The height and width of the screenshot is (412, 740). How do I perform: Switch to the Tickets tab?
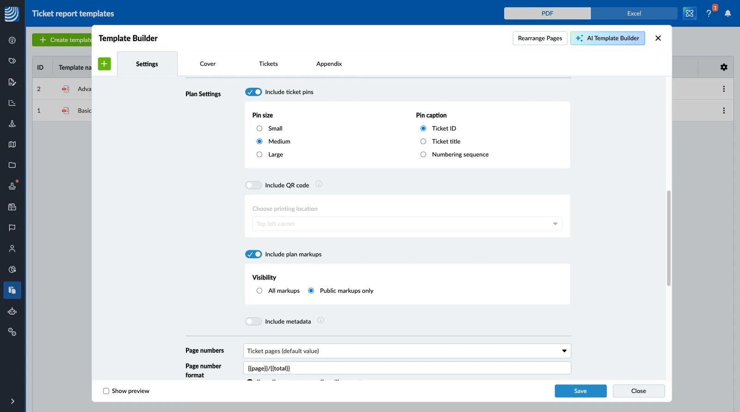pyautogui.click(x=268, y=64)
